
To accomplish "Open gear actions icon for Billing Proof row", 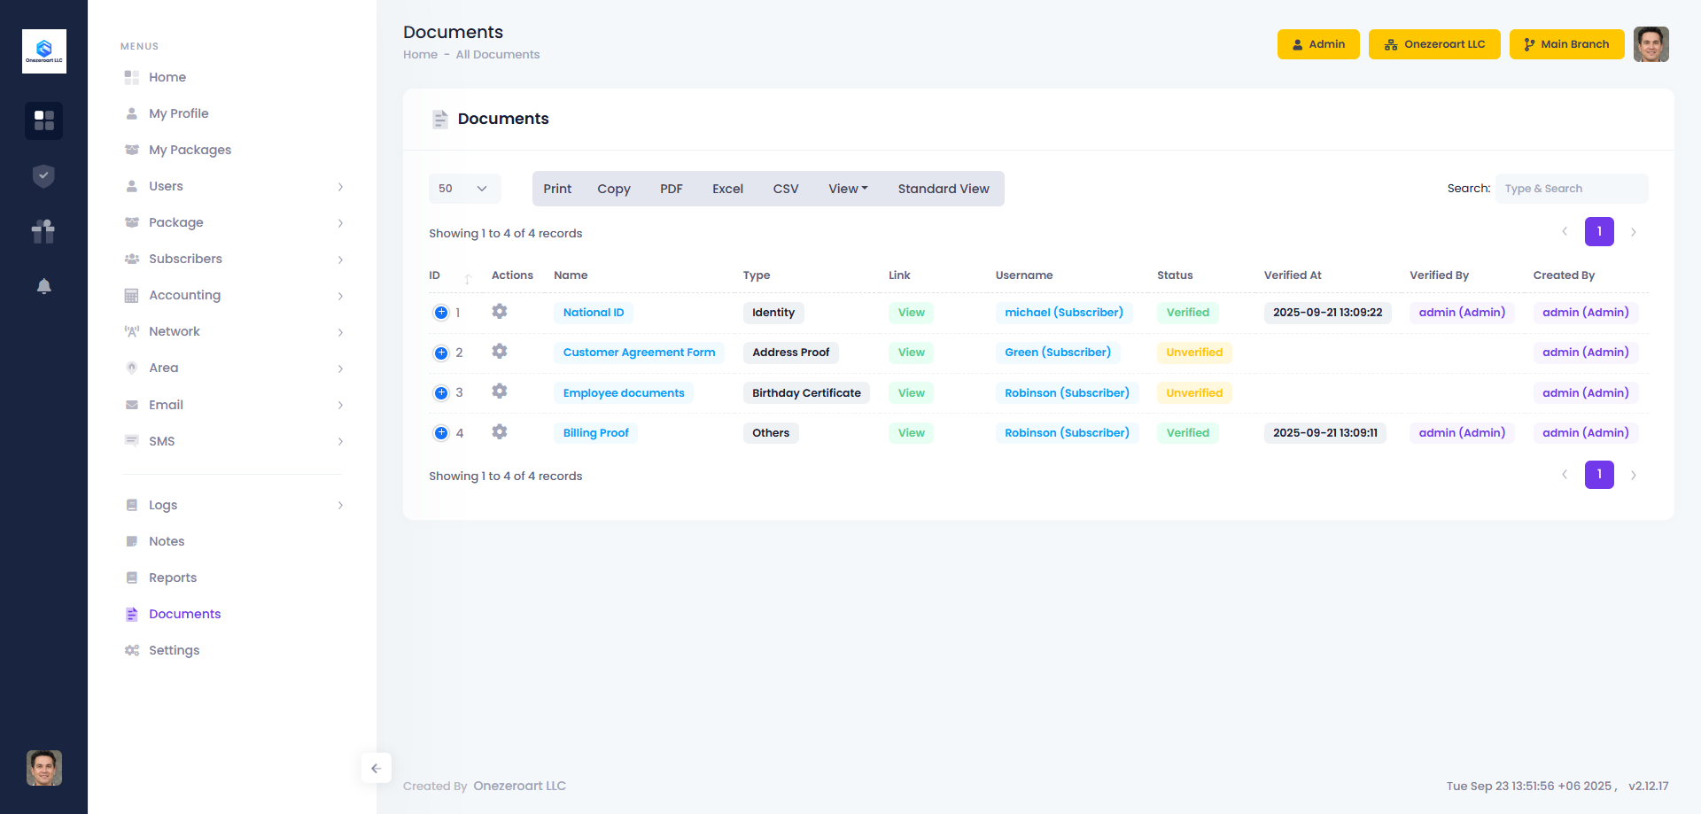I will [500, 432].
